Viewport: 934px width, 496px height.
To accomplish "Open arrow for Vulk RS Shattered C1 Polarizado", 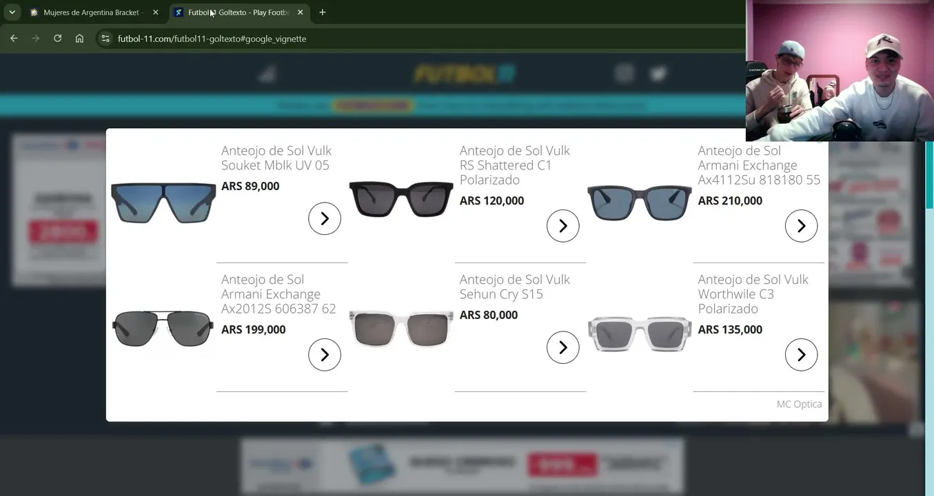I will [x=563, y=226].
